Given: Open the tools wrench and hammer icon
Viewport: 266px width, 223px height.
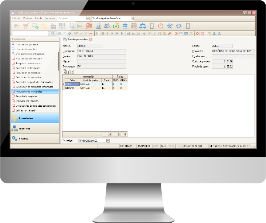Looking at the screenshot, I should pyautogui.click(x=170, y=26).
